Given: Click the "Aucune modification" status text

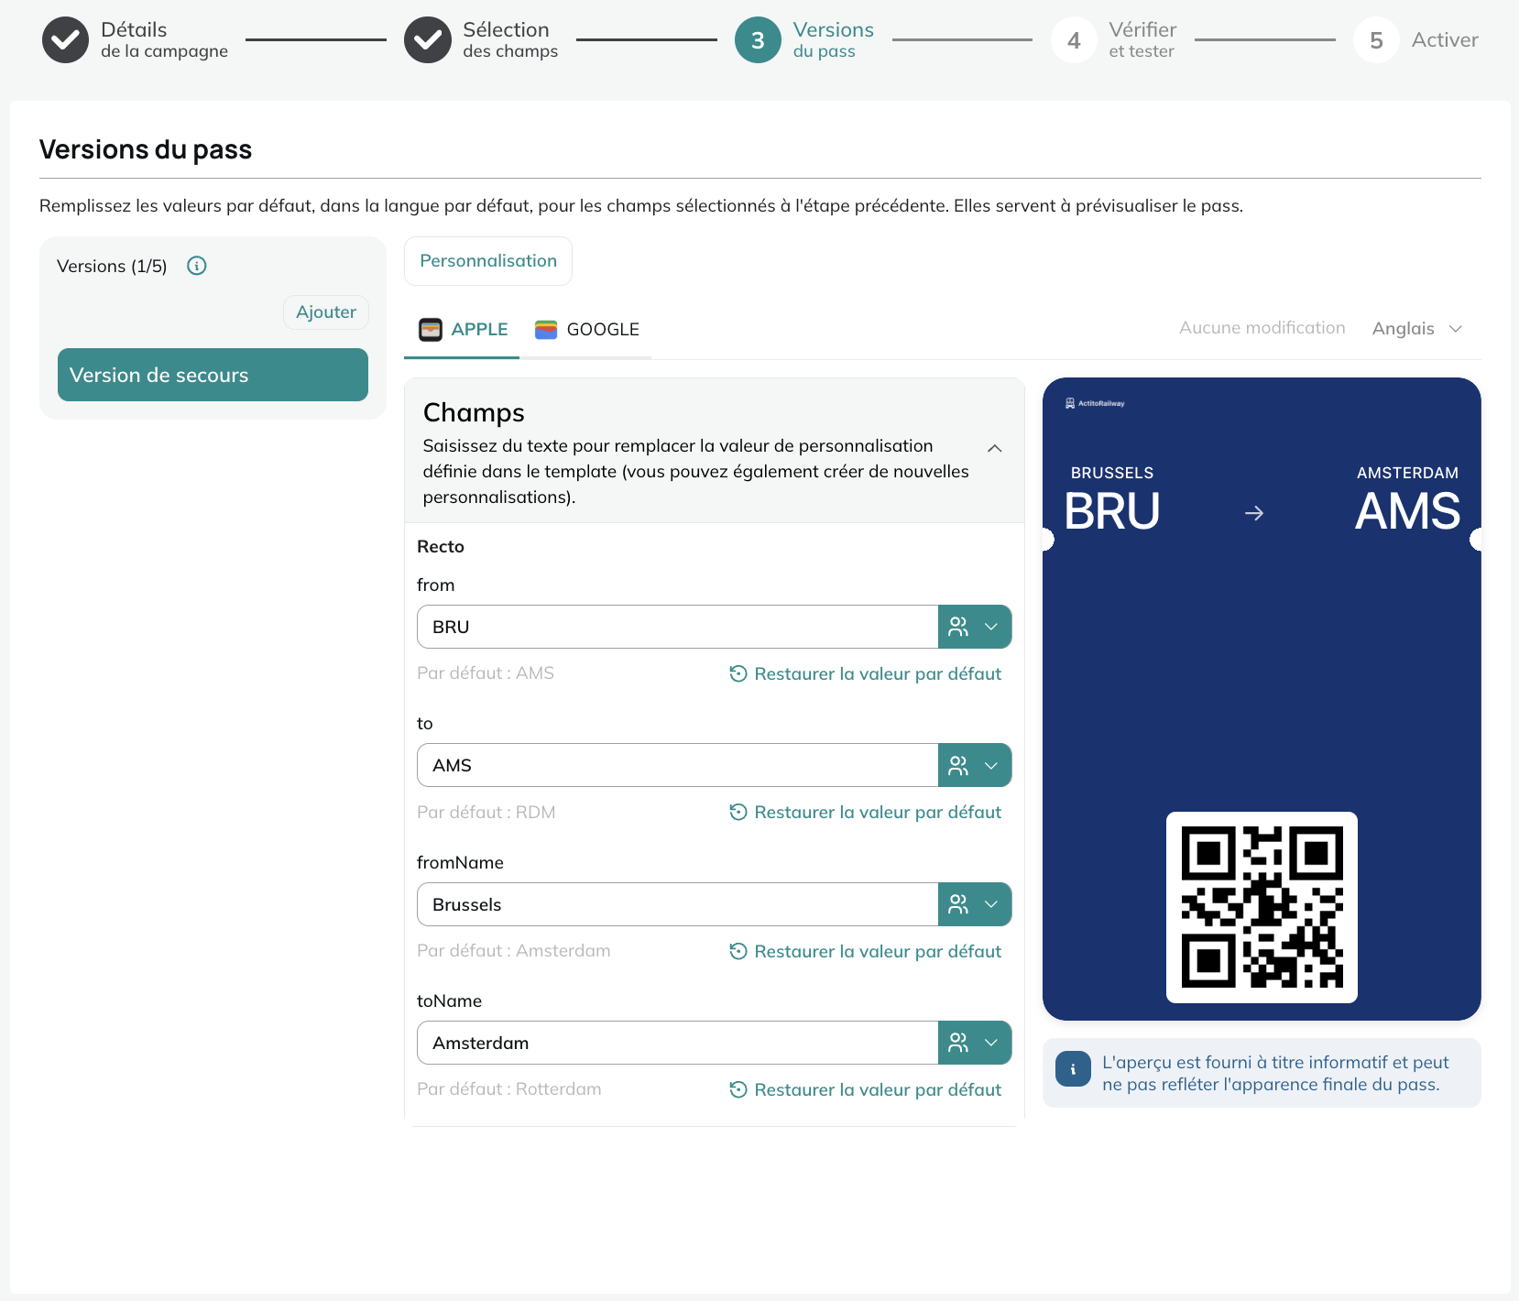Looking at the screenshot, I should pos(1262,328).
